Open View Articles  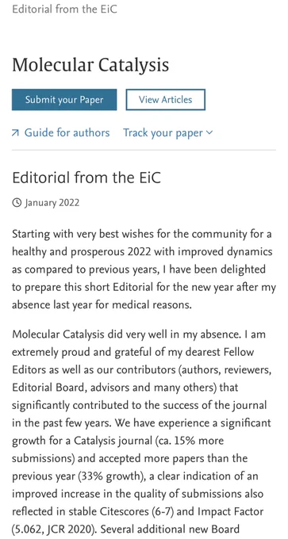166,100
